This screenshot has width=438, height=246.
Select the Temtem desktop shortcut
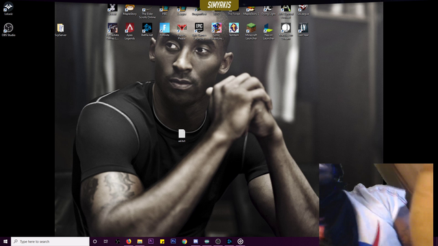234,30
